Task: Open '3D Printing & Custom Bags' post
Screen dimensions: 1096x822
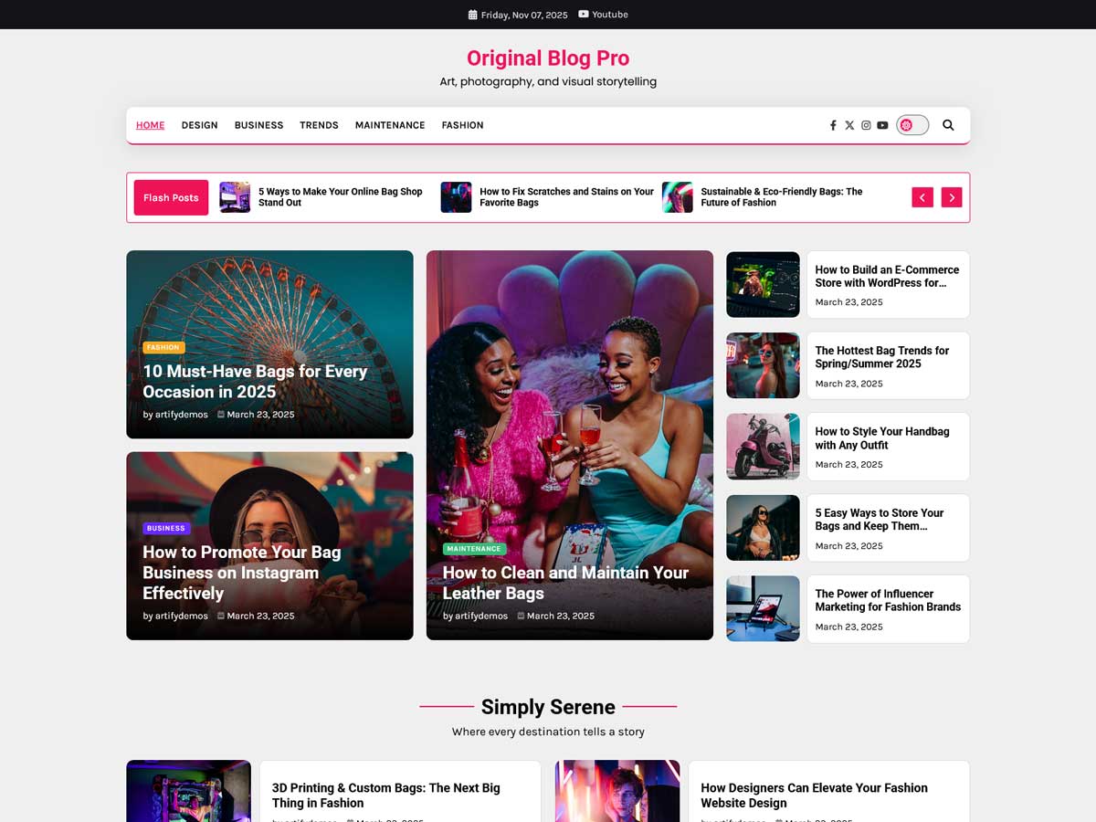Action: (x=386, y=796)
